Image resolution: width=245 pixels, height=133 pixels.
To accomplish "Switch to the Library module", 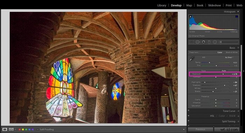I will [x=162, y=5].
